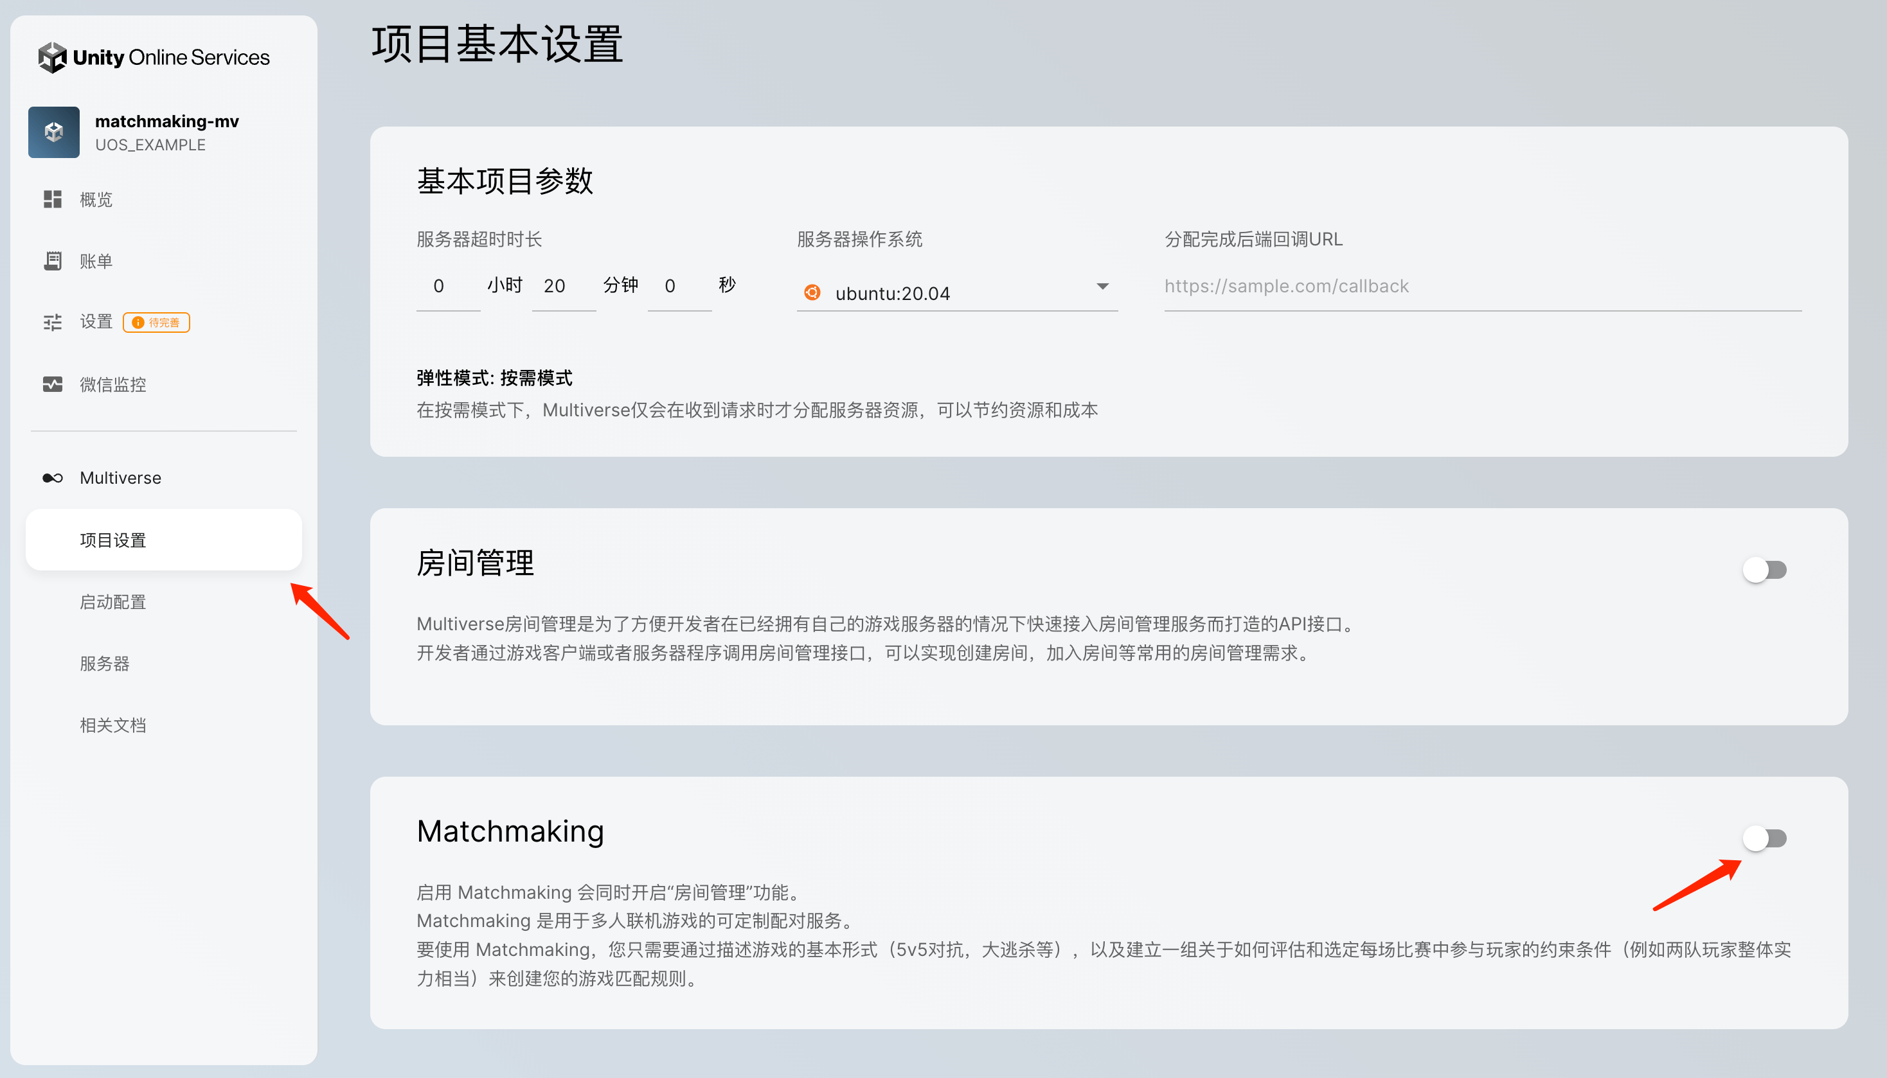The width and height of the screenshot is (1887, 1078).
Task: Enable the 房间管理 toggle switch
Action: (1765, 569)
